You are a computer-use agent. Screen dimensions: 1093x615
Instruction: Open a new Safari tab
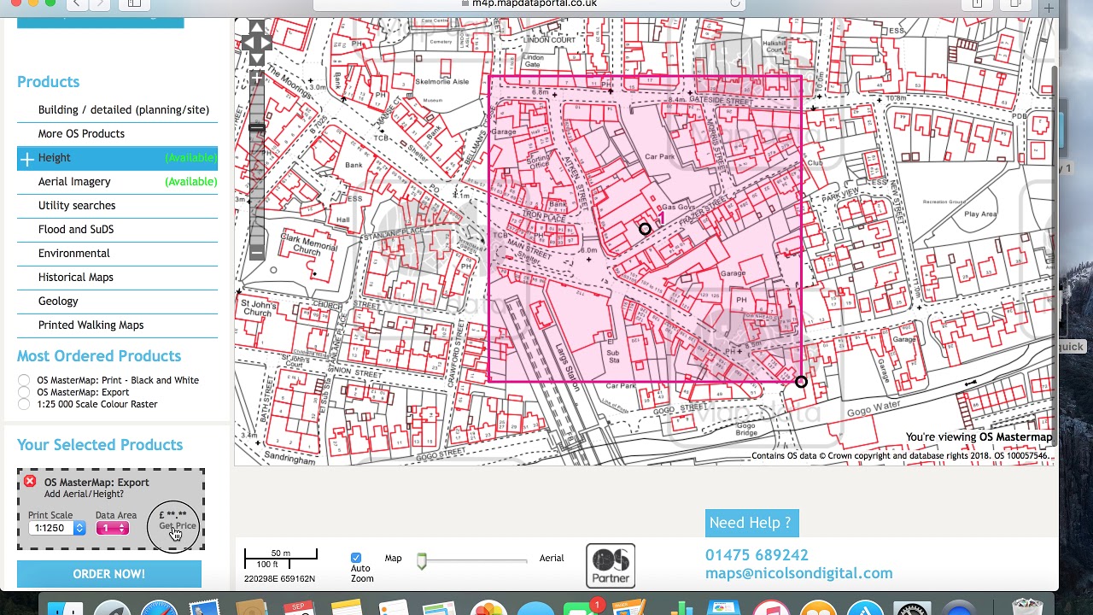click(1049, 7)
